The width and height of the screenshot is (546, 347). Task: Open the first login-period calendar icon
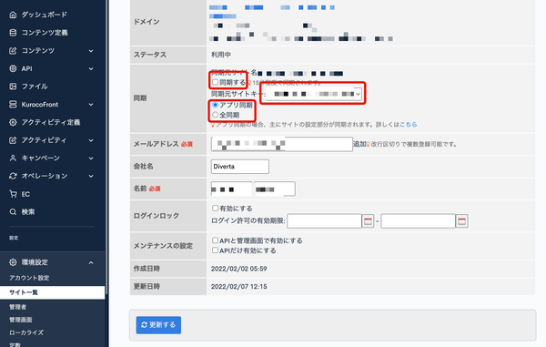[x=368, y=221]
